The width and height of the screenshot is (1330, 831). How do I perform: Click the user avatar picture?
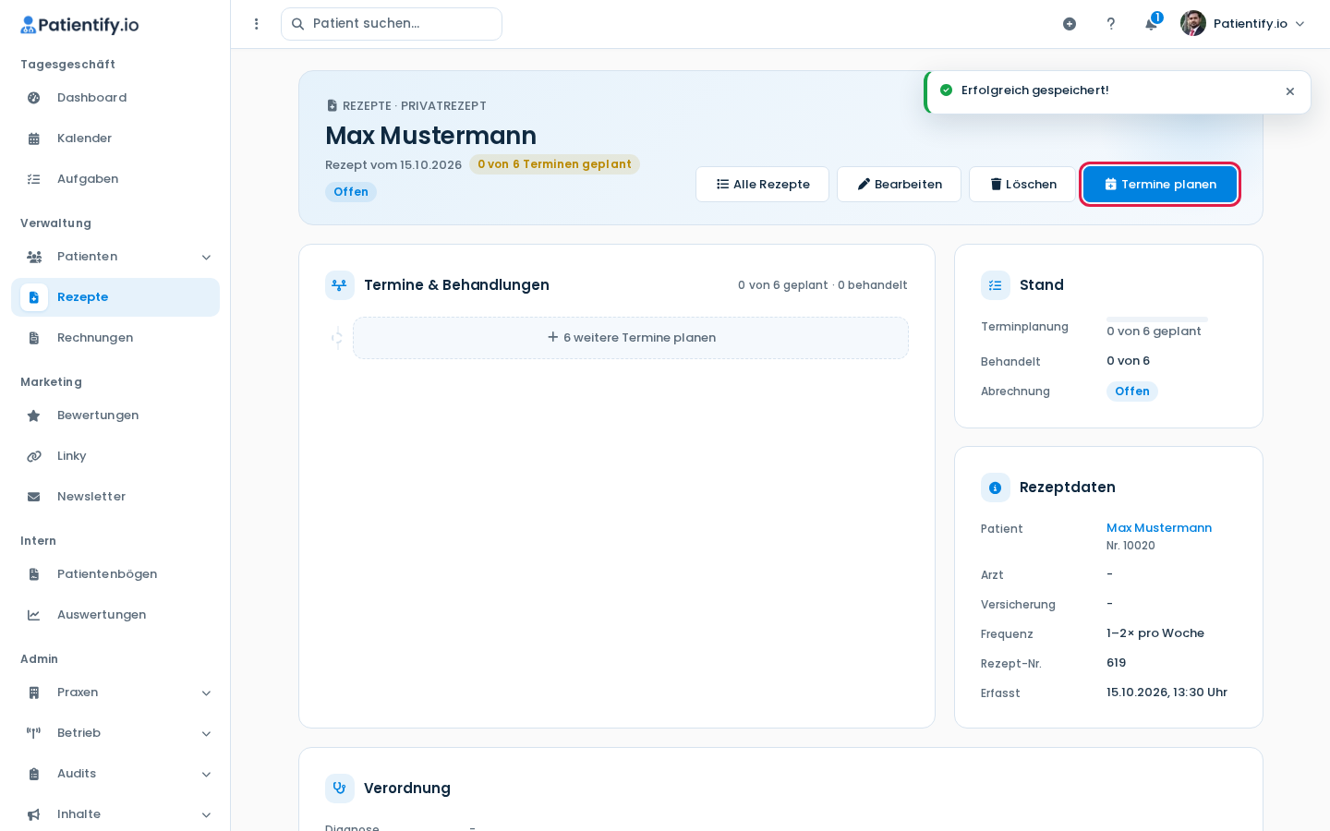pyautogui.click(x=1193, y=23)
